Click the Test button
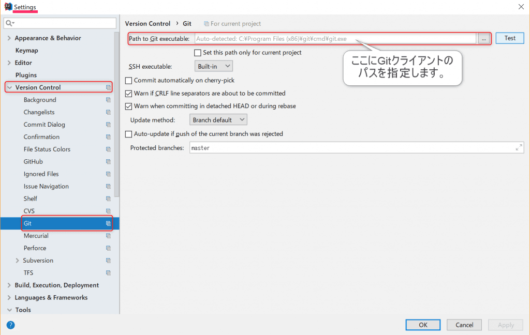This screenshot has width=530, height=335. (509, 38)
